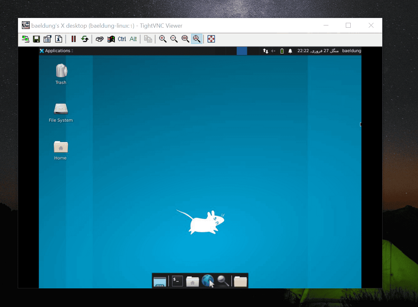Request full screen refresh
This screenshot has height=307, width=418.
pos(85,39)
